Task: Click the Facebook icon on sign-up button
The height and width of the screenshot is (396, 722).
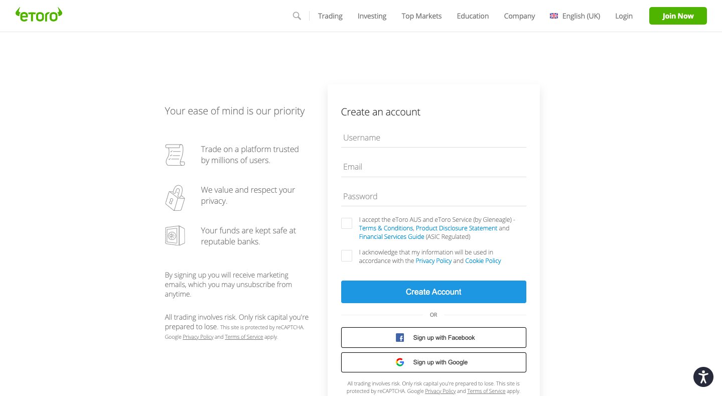Action: [x=400, y=337]
